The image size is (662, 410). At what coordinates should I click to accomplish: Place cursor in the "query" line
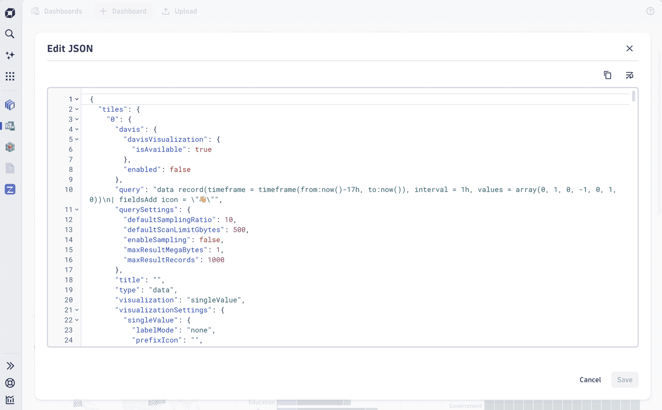click(353, 195)
